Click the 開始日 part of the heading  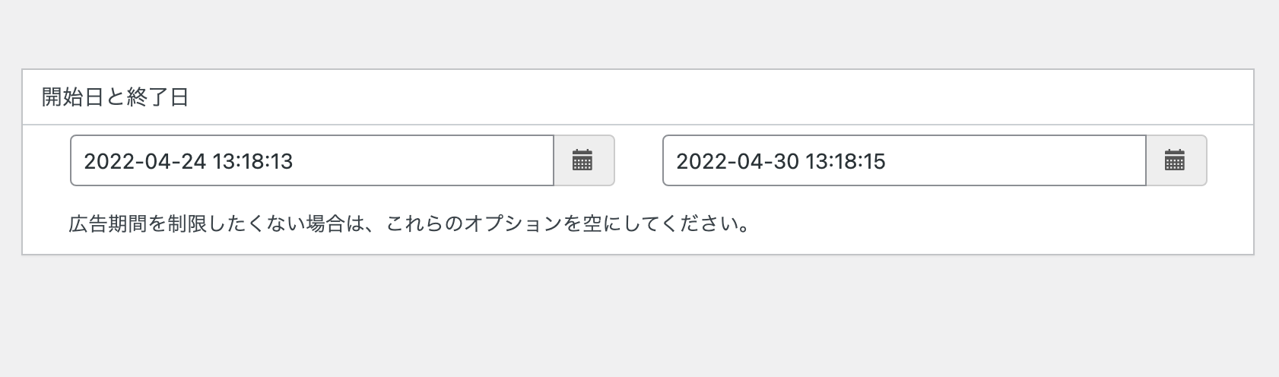point(72,97)
